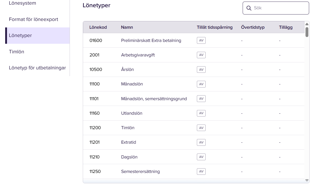Select wage code 11101

(94, 99)
